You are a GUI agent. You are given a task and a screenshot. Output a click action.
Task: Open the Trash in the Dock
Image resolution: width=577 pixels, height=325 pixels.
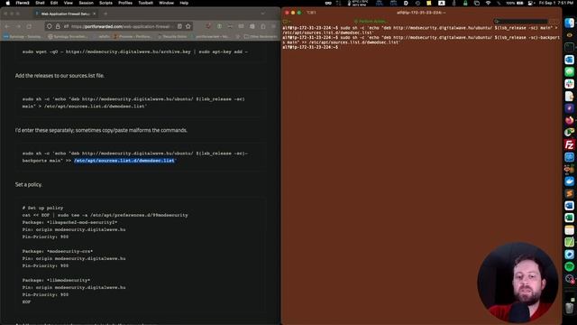point(569,307)
